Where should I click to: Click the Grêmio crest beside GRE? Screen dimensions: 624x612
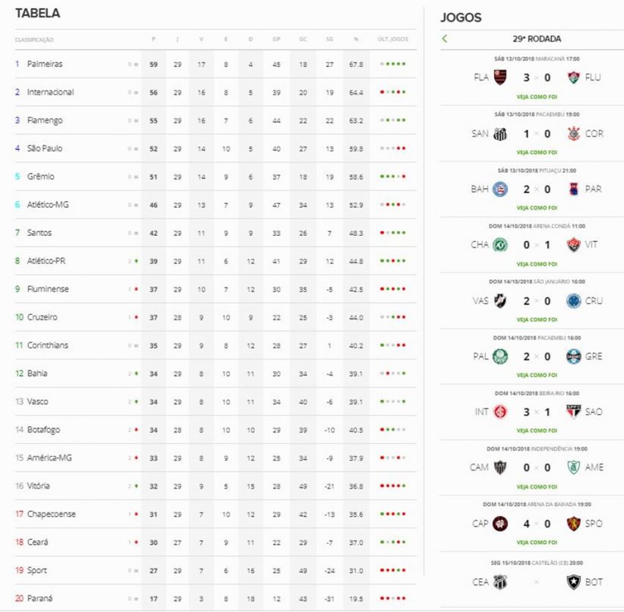coord(573,356)
